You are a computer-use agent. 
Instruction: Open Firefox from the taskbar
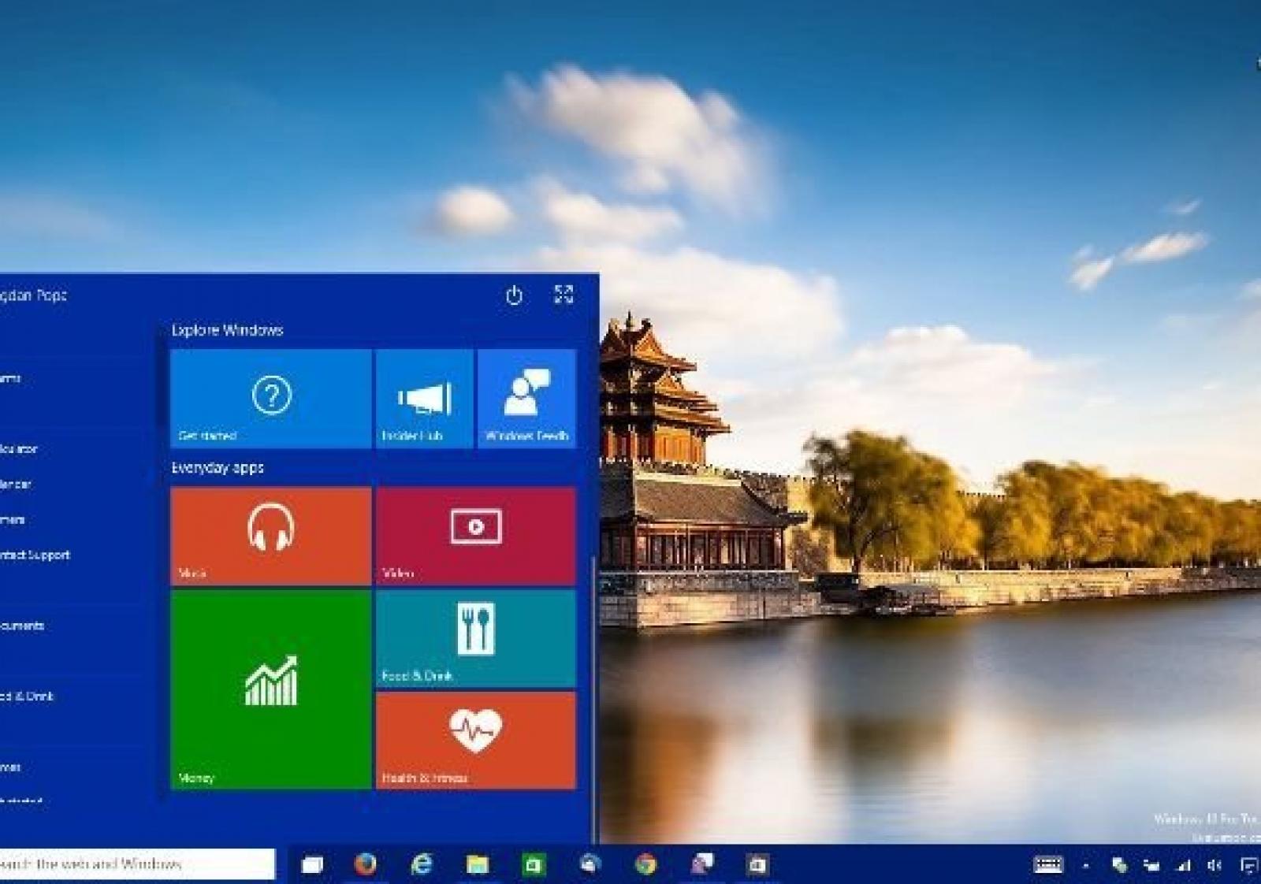[365, 864]
